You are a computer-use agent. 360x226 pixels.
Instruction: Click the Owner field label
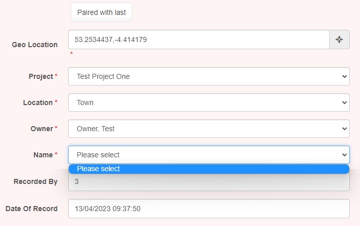(42, 129)
